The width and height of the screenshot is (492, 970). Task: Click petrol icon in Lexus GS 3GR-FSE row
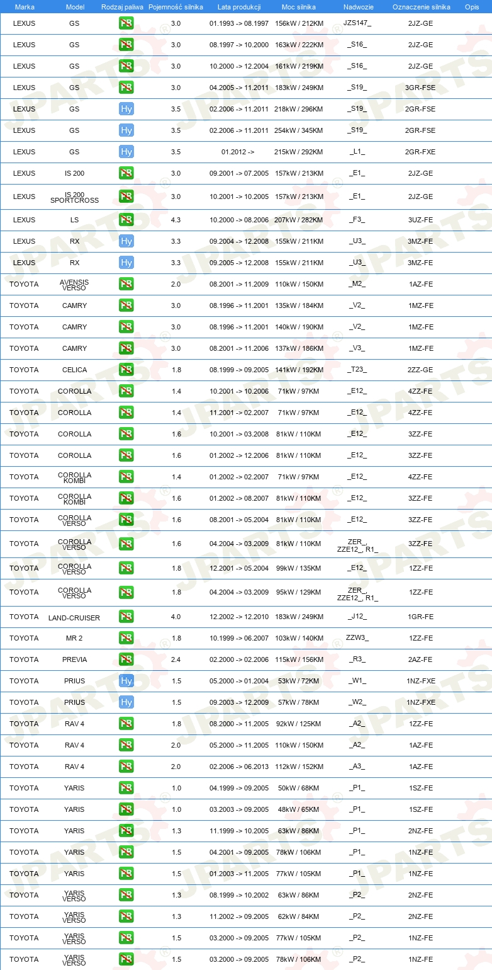126,88
